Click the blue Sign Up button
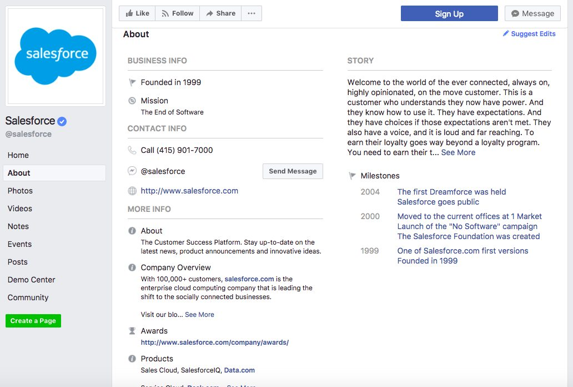 [x=449, y=13]
